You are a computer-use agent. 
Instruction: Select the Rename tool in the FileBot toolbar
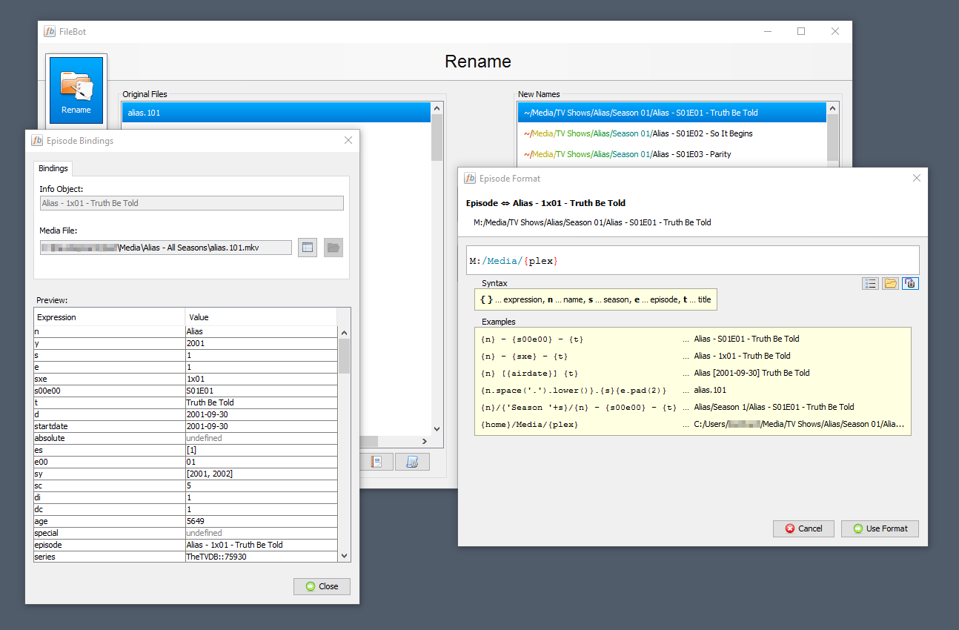tap(76, 89)
